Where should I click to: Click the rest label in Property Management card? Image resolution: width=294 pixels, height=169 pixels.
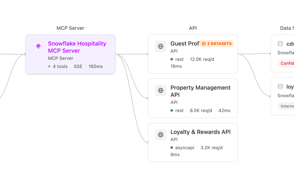coord(179,111)
